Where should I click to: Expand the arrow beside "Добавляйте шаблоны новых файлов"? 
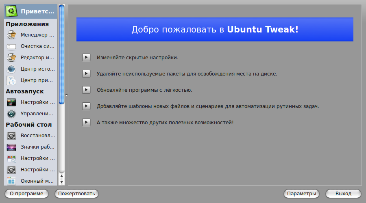click(x=86, y=106)
